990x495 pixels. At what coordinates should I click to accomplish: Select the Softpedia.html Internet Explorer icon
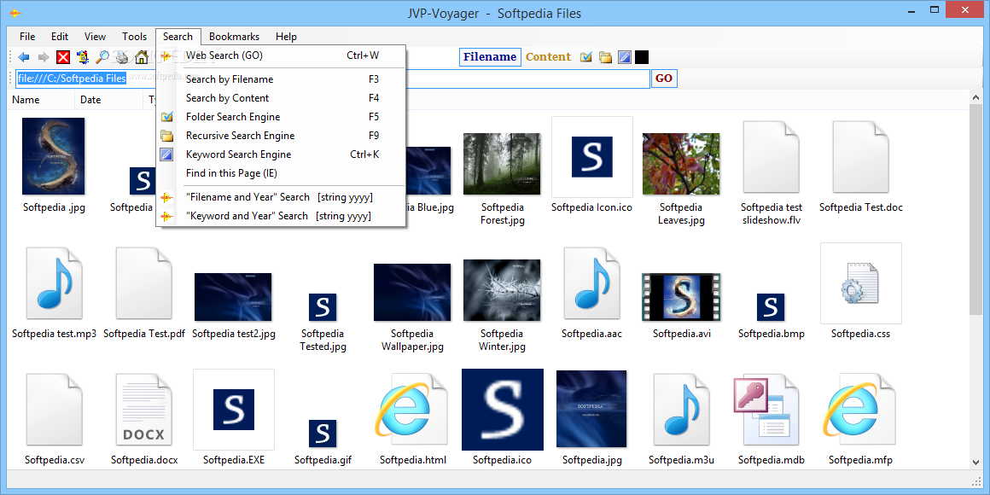412,409
